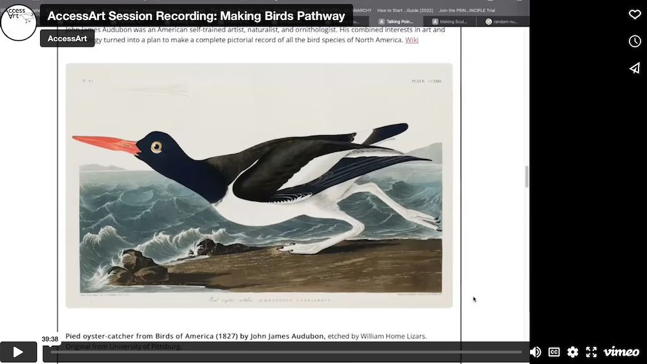The image size is (647, 364).
Task: Click the page's vertical scrollbar thumb
Action: [x=527, y=177]
